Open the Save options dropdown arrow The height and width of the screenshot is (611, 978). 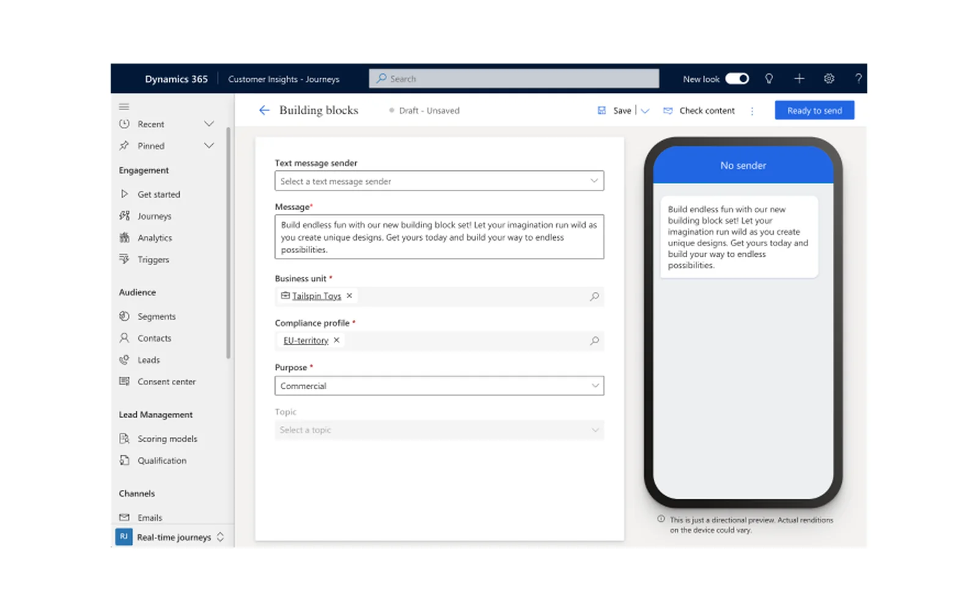click(645, 111)
